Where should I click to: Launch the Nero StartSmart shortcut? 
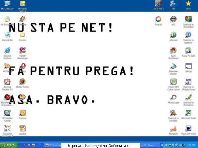pyautogui.click(x=173, y=53)
